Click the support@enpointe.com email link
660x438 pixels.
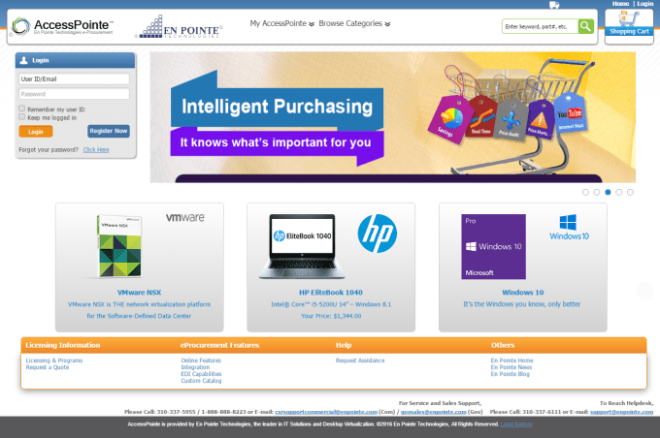pos(622,412)
